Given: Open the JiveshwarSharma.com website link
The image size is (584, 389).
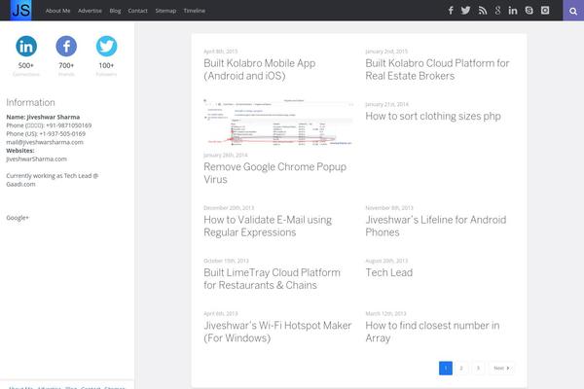Looking at the screenshot, I should click(36, 159).
